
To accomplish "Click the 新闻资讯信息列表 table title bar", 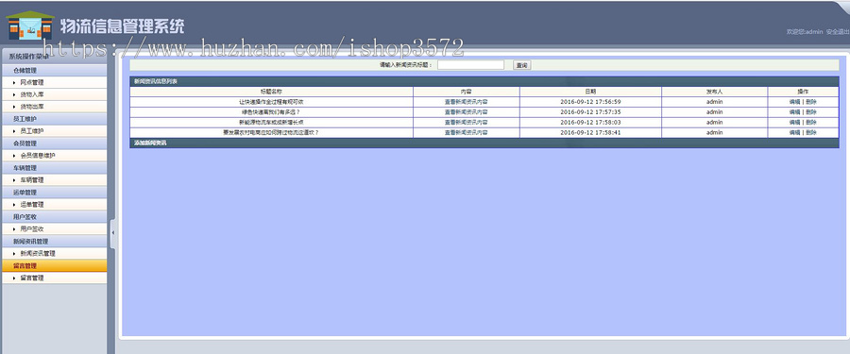I will (x=484, y=81).
